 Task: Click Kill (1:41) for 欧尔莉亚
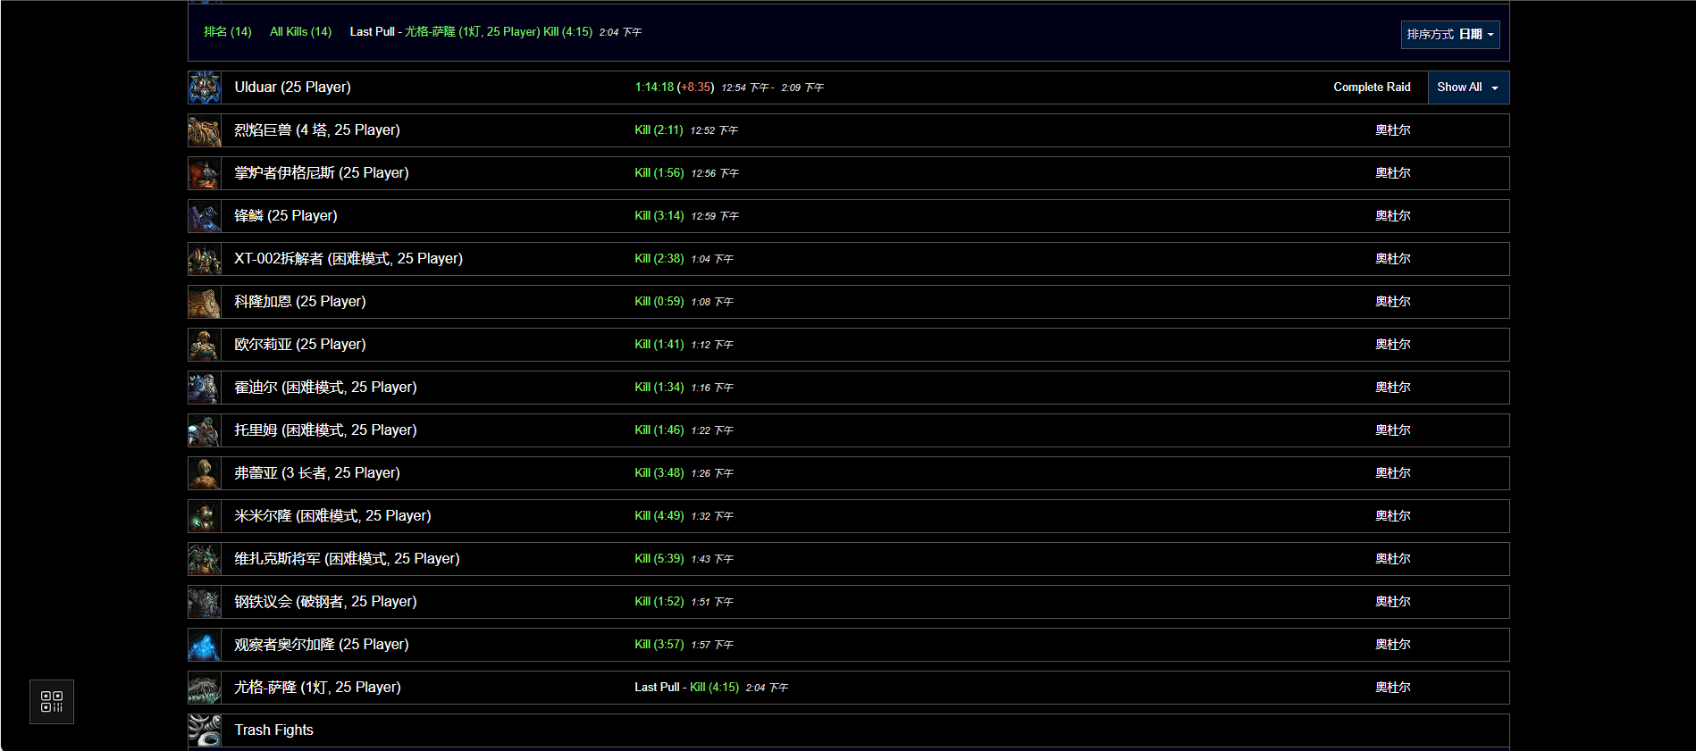[659, 345]
